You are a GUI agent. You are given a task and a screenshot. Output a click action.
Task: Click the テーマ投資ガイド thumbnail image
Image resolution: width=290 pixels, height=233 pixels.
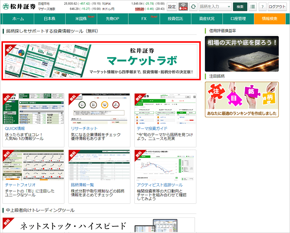pos(165,109)
